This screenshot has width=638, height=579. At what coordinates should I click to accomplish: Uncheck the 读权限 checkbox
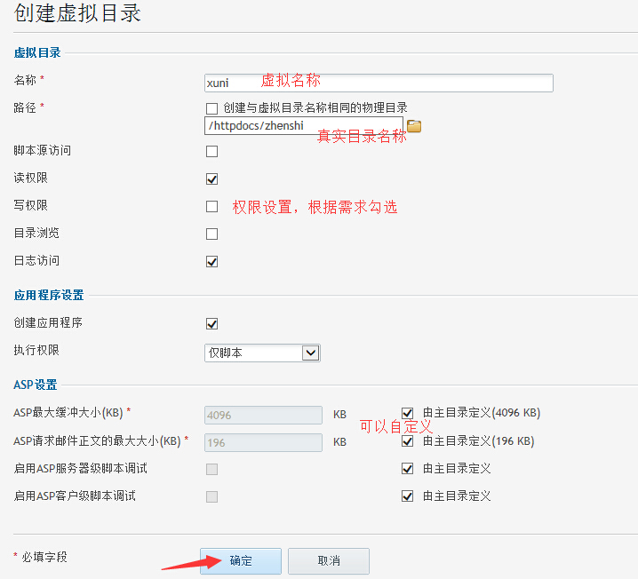211,178
